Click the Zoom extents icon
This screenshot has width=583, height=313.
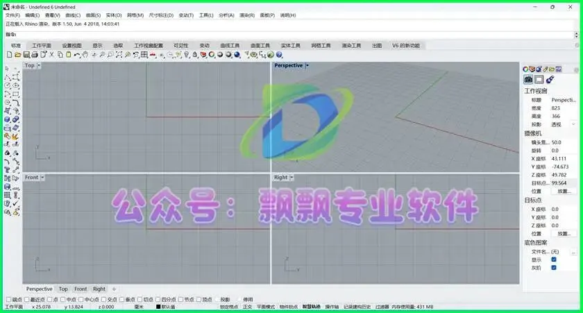coord(119,55)
